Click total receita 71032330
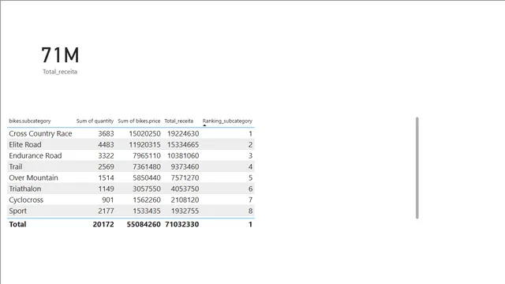Viewport: 505px width, 284px height. 182,224
